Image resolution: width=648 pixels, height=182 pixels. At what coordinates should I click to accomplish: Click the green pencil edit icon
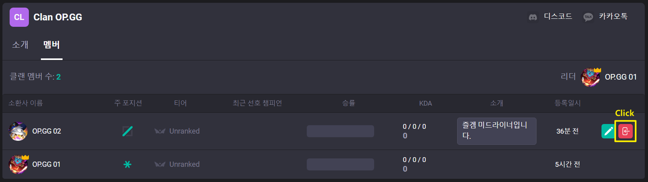point(608,131)
